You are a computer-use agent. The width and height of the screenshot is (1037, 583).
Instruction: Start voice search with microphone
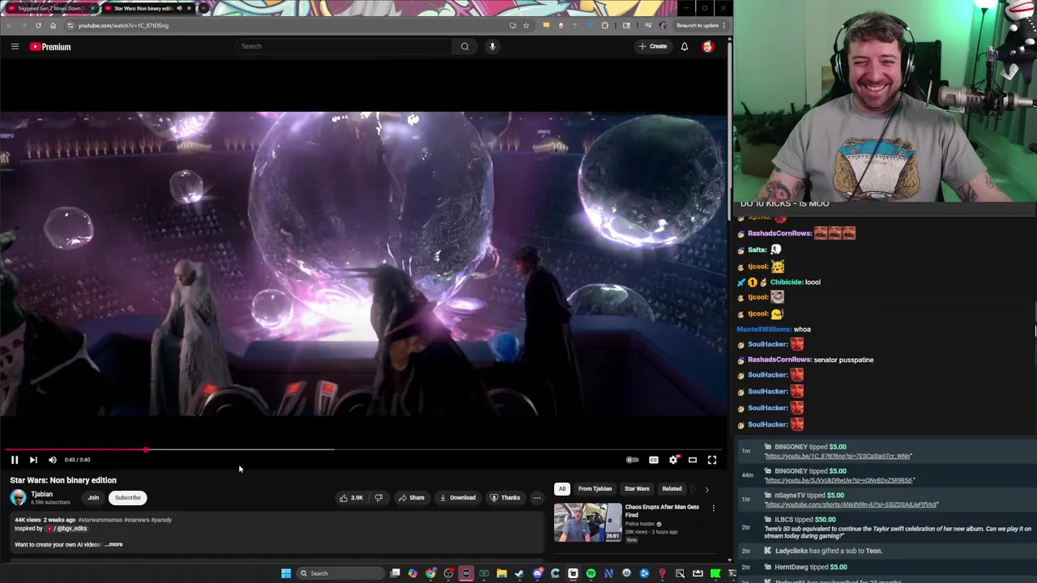click(x=492, y=46)
